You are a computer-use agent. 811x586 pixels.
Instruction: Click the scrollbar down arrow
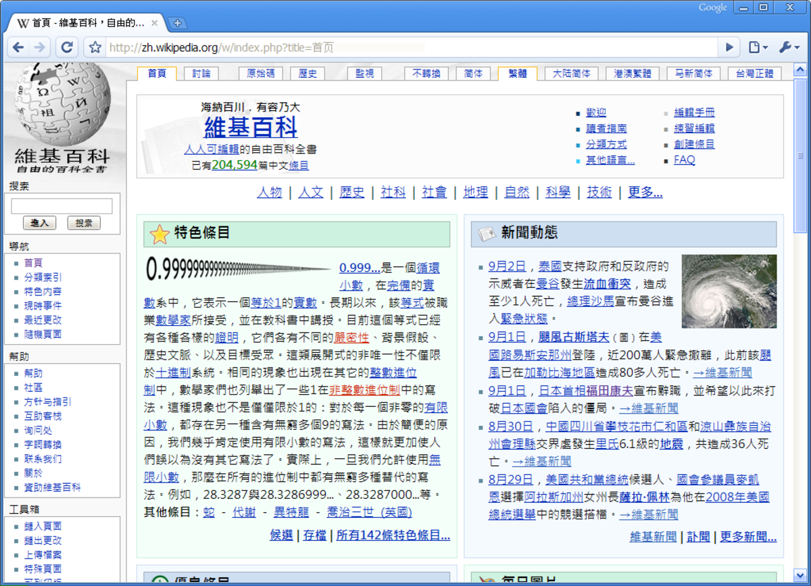tap(800, 575)
